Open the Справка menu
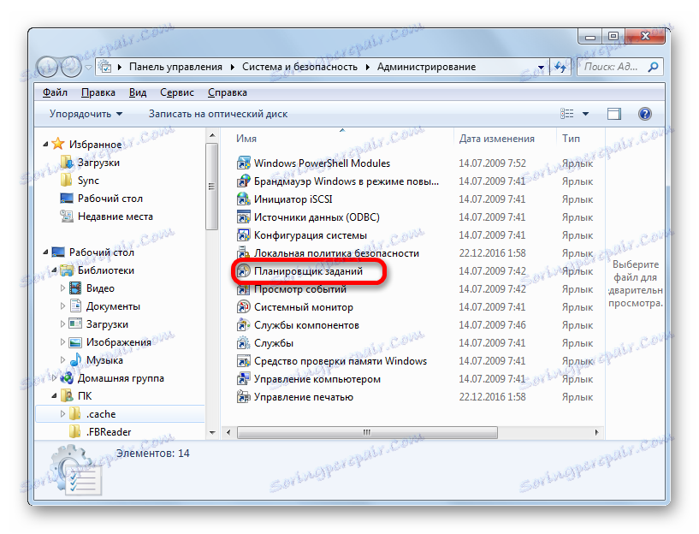This screenshot has width=699, height=534. point(228,92)
